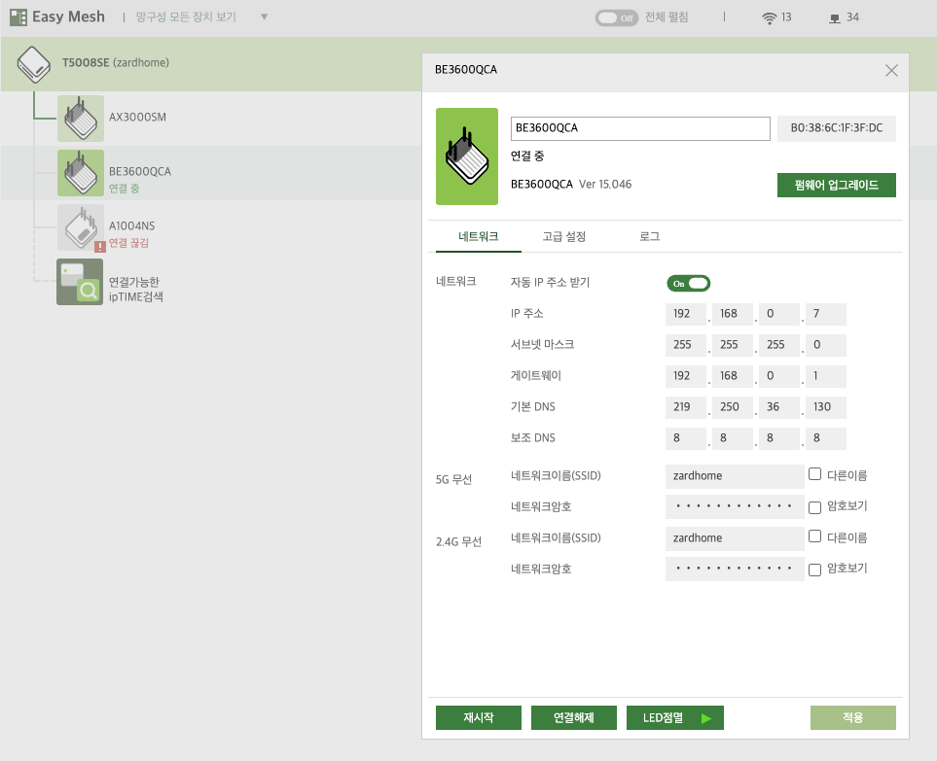Click the gateway last octet 1
Viewport: 937px width, 761px height.
825,376
